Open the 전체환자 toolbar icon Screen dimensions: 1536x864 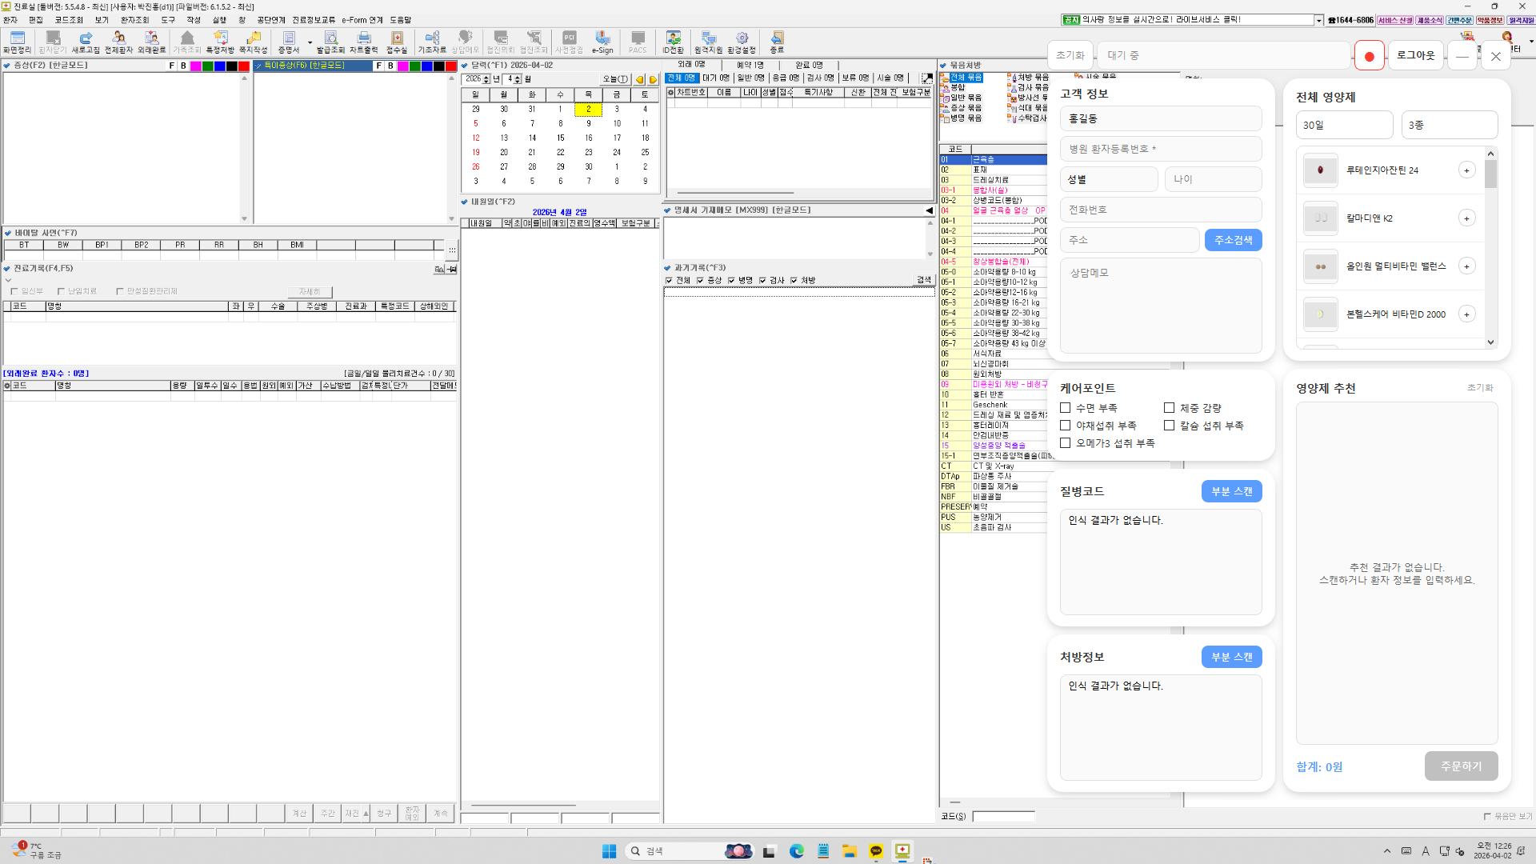point(118,42)
